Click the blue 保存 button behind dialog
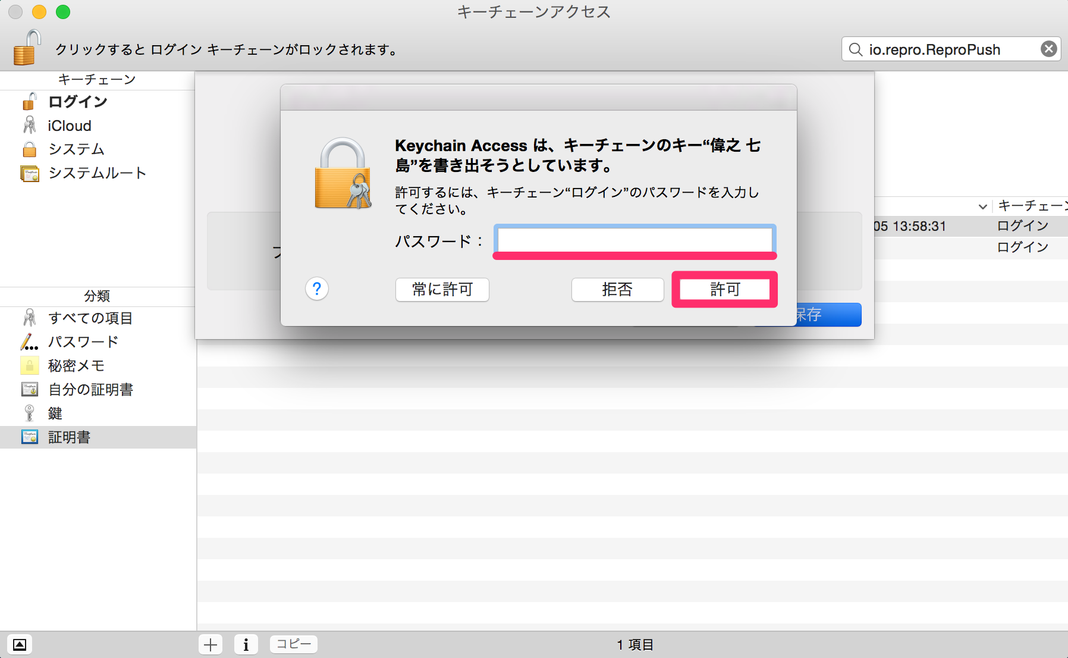Viewport: 1068px width, 658px height. [x=828, y=315]
